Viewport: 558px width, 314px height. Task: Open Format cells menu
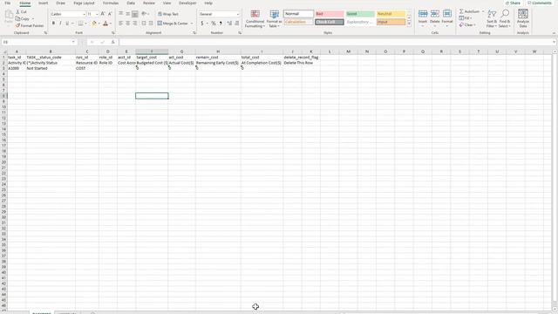(447, 17)
